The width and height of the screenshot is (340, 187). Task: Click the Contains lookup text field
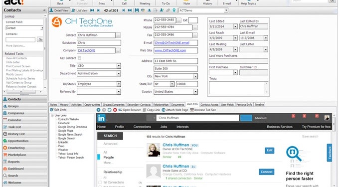tap(20, 39)
